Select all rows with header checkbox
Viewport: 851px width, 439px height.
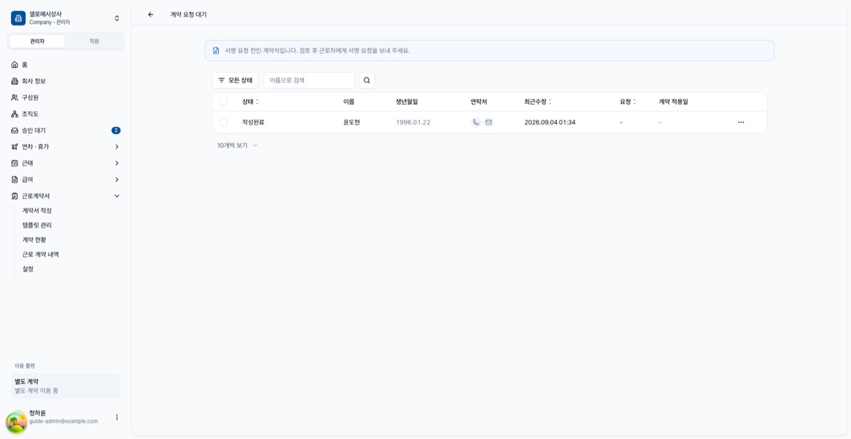[223, 102]
